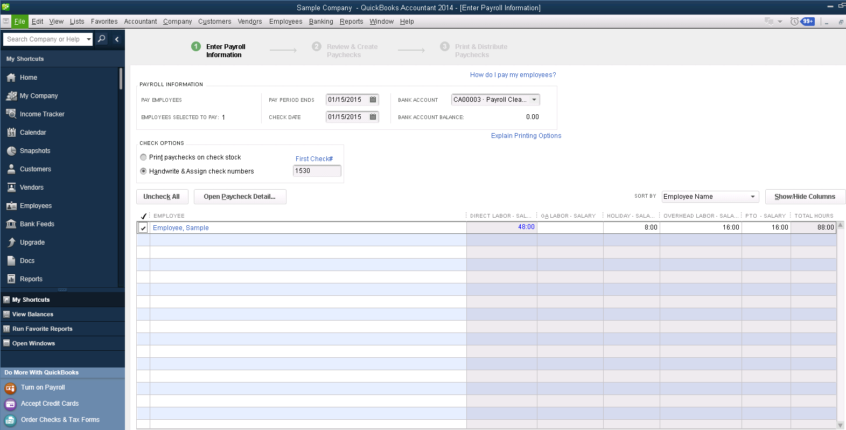Click the First Check# link
This screenshot has width=846, height=430.
[314, 159]
